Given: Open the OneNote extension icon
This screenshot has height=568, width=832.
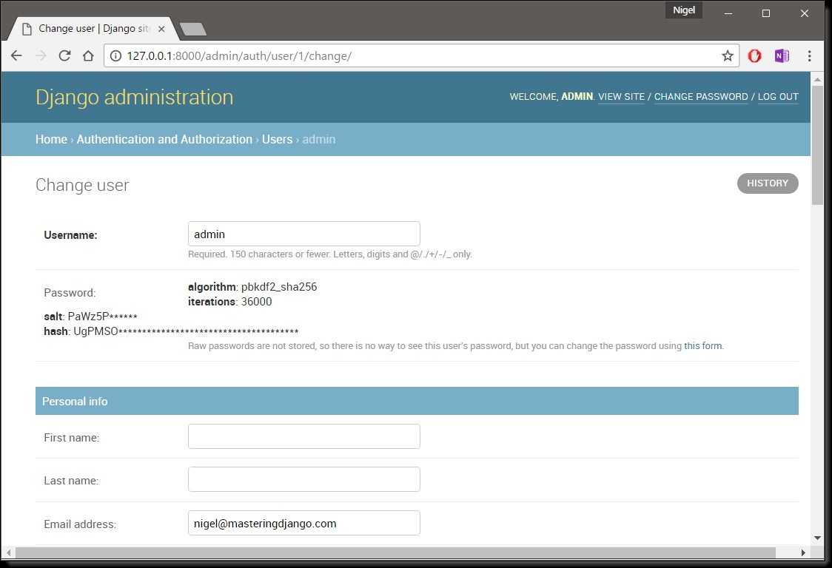Looking at the screenshot, I should [782, 55].
